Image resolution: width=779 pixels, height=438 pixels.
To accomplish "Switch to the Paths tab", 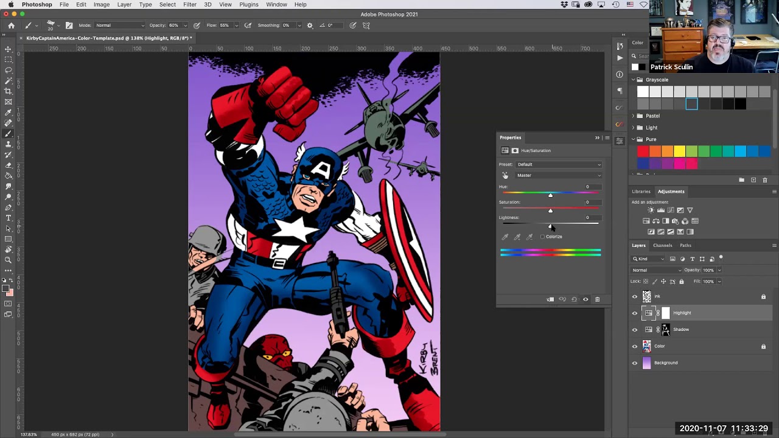I will tap(686, 245).
